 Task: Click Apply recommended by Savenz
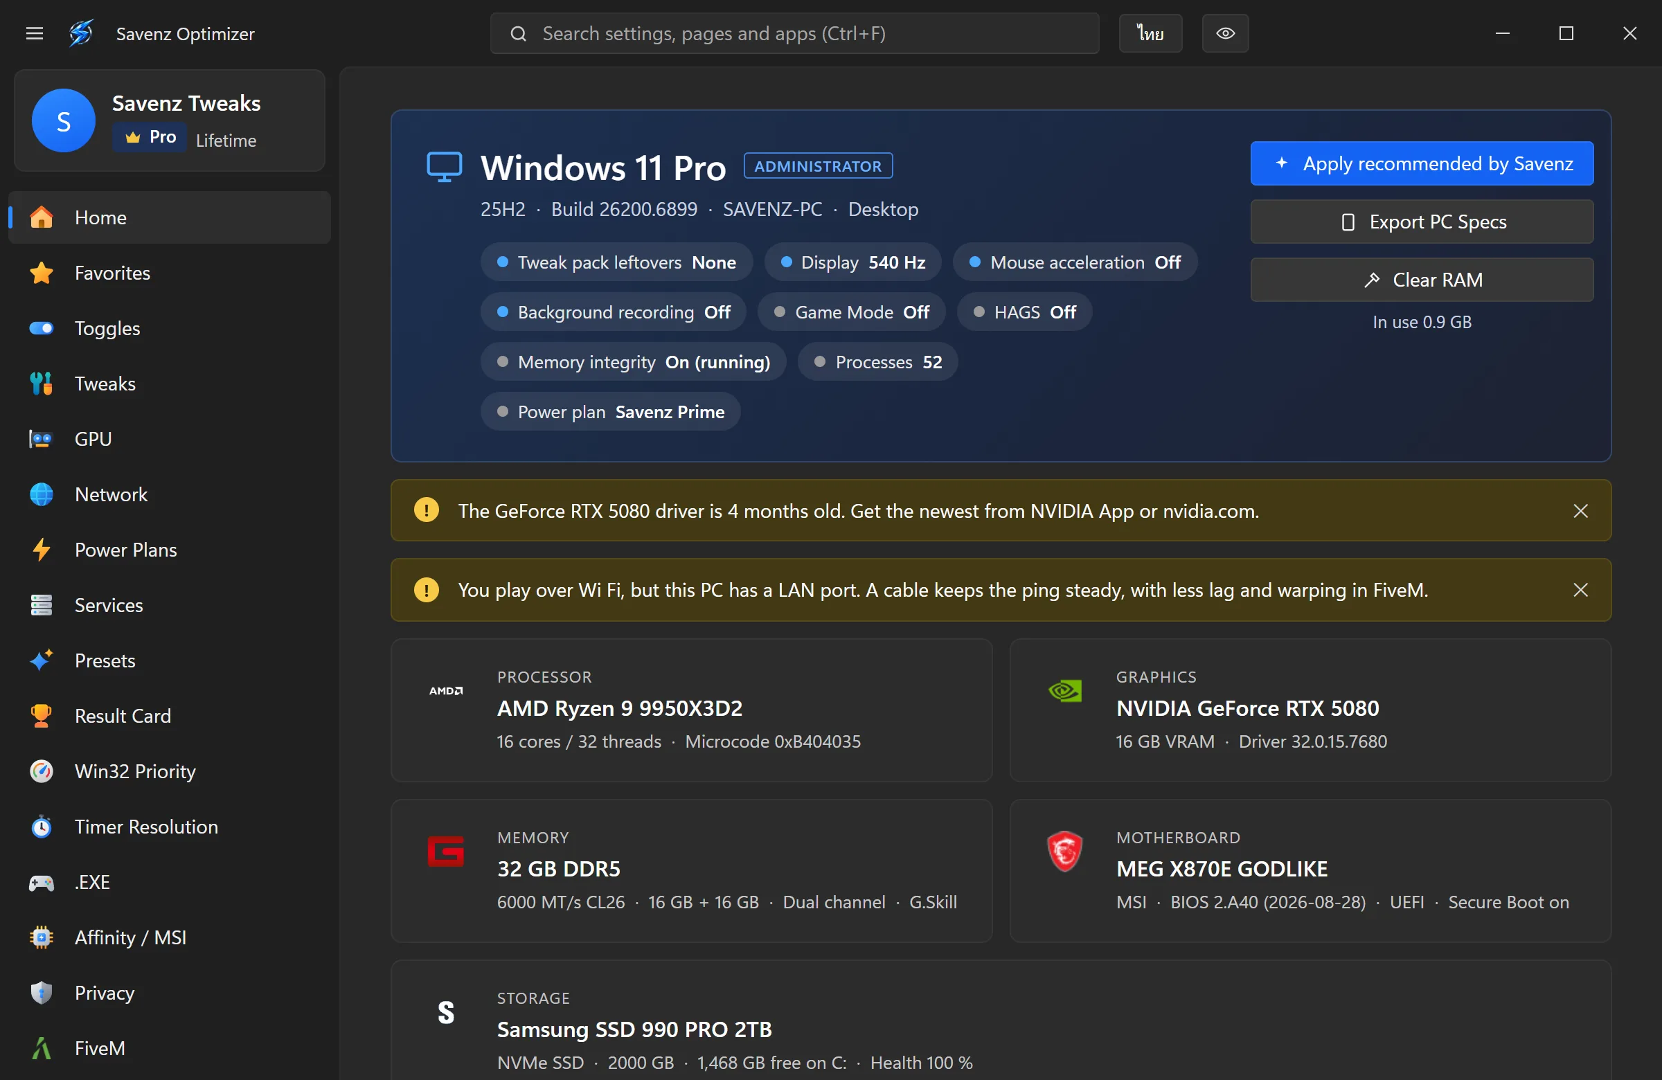1422,163
